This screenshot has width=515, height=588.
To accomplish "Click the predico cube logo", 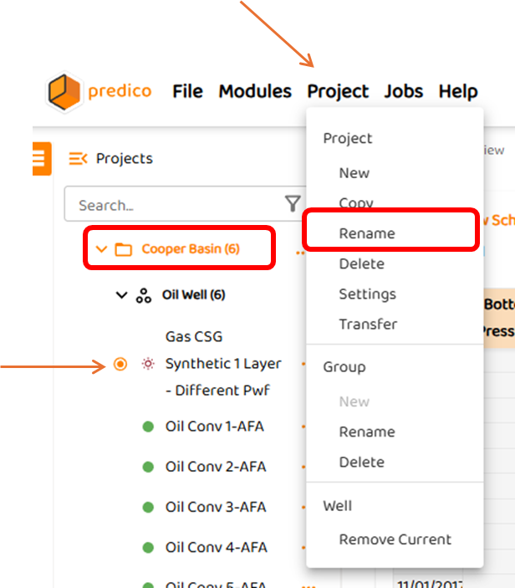I will click(64, 91).
